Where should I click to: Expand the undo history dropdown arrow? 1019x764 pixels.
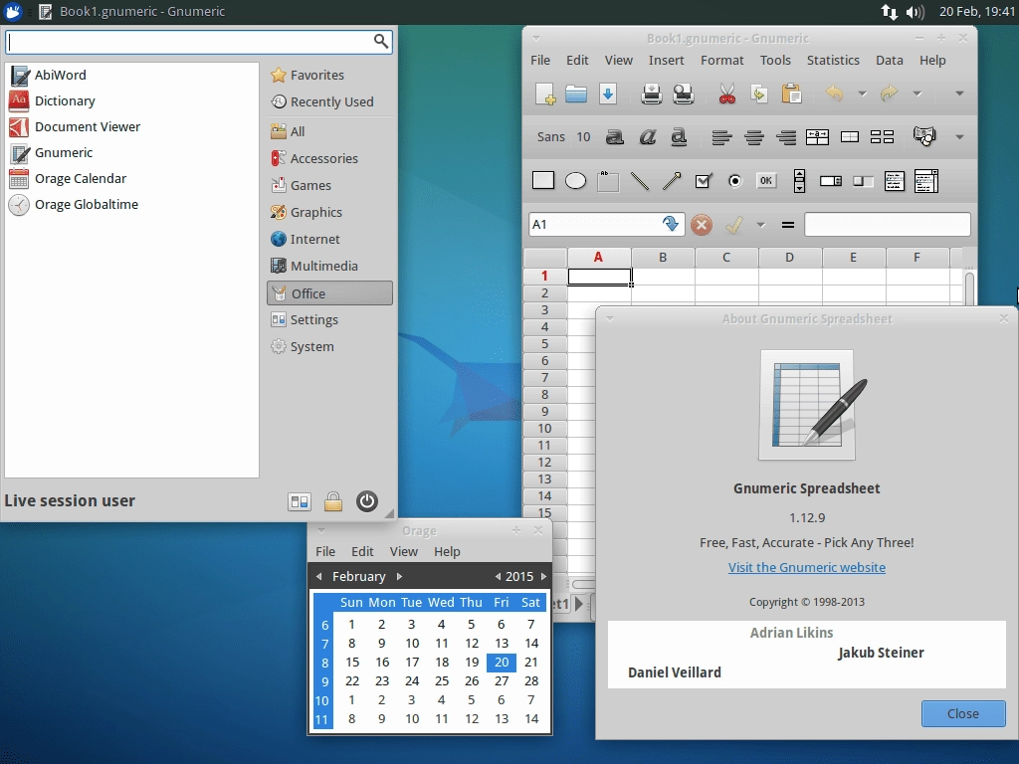click(x=863, y=94)
